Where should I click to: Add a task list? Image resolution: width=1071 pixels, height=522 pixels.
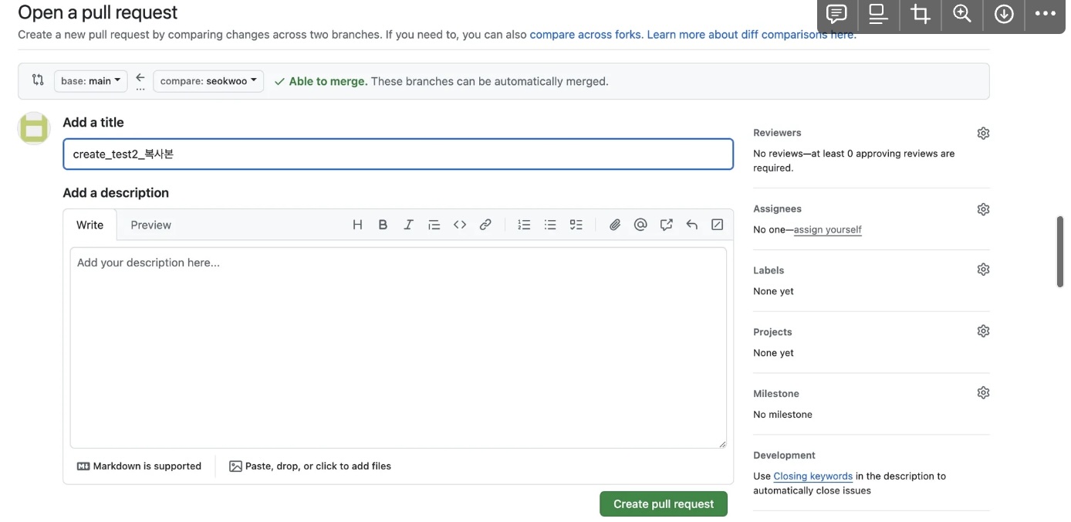pos(576,224)
